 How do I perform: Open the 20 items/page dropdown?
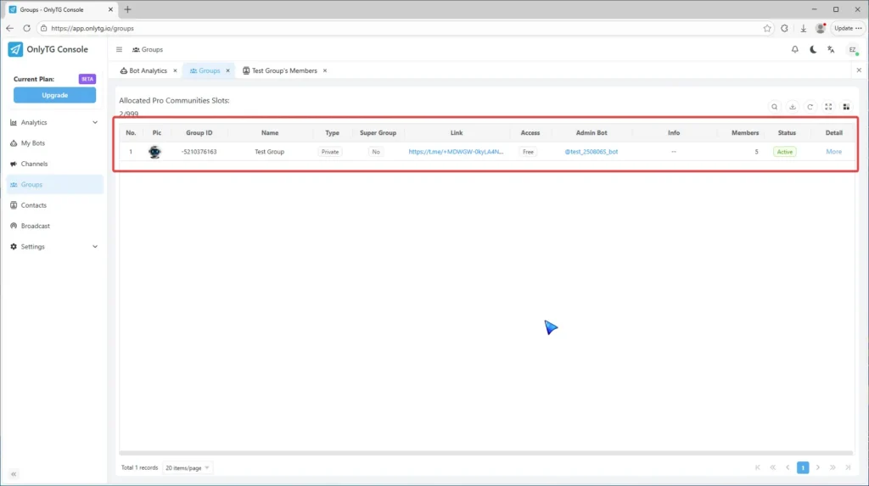point(188,467)
